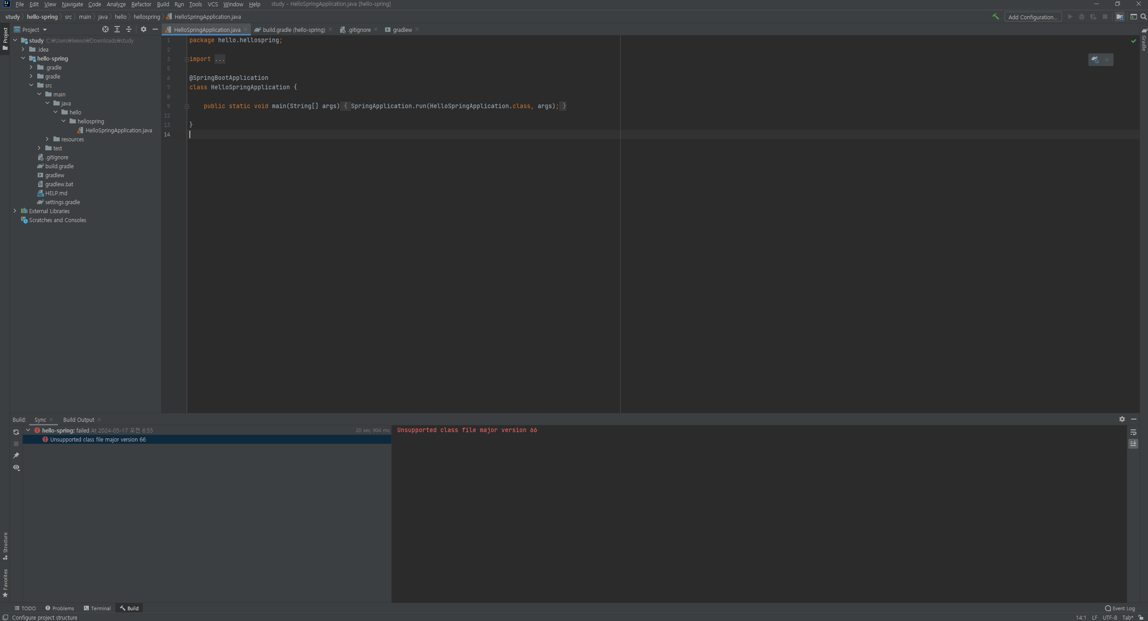
Task: Collapse the src folder
Action: 31,85
